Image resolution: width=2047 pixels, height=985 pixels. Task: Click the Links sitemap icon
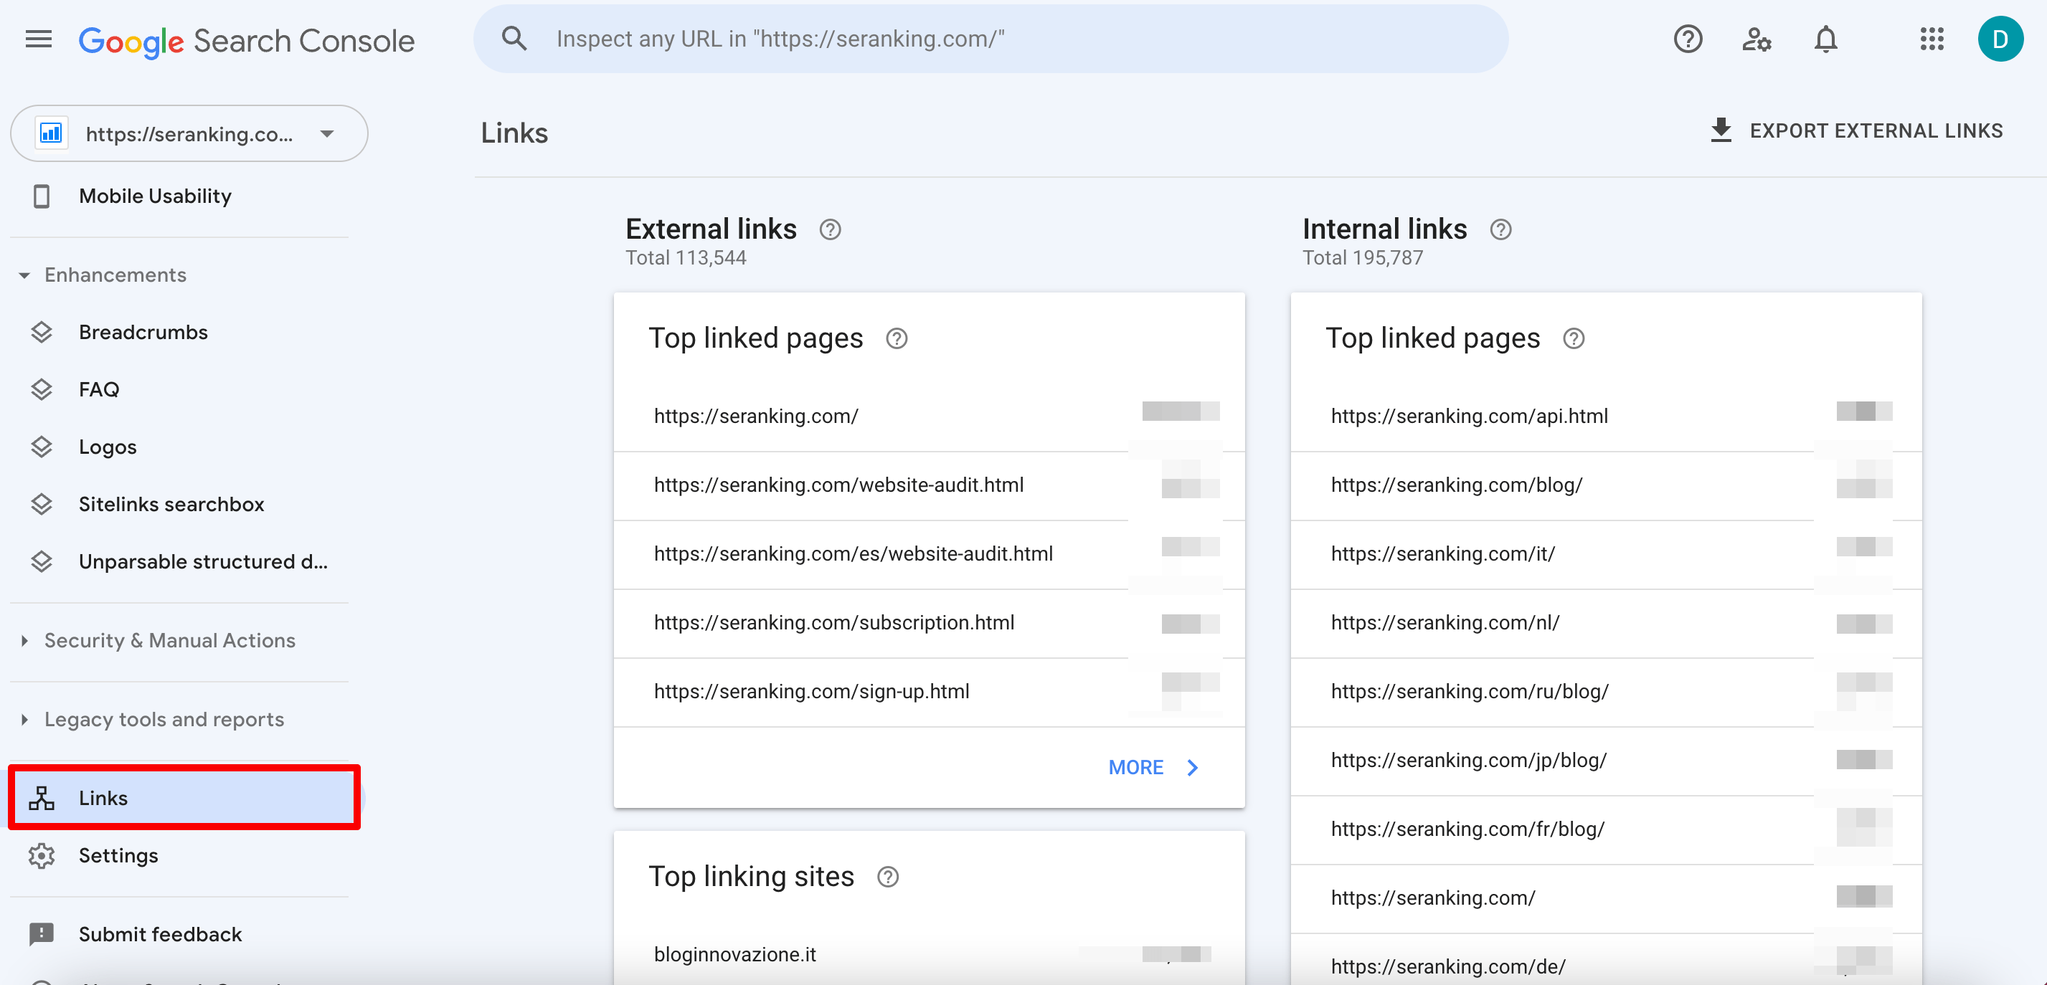pos(42,797)
